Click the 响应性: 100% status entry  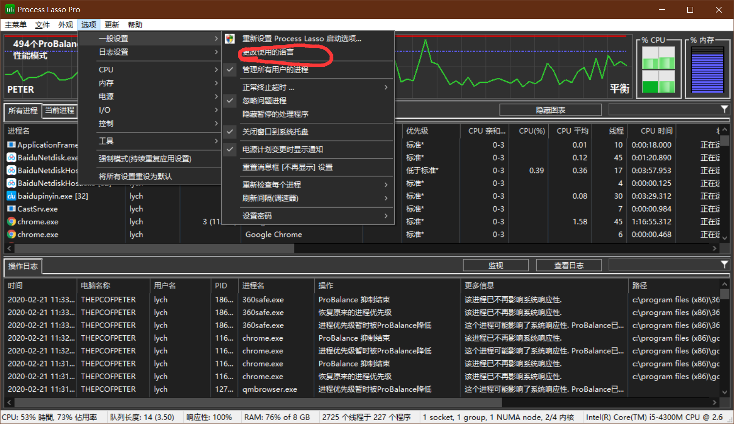[x=209, y=417]
